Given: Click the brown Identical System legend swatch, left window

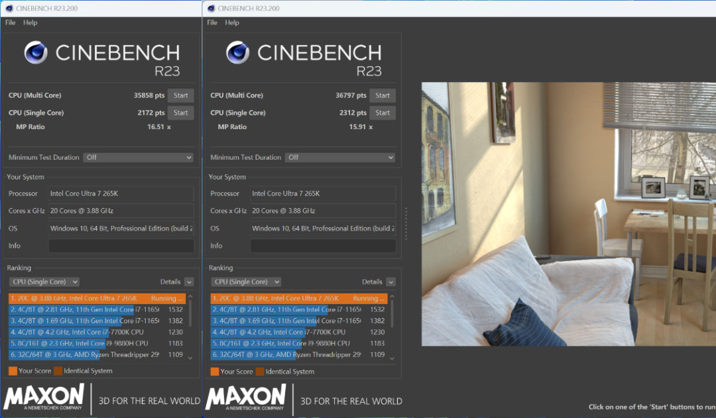Looking at the screenshot, I should tap(58, 371).
